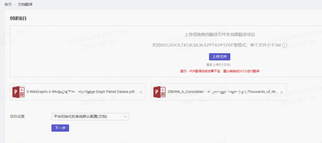Click the supported formats description text
Viewport: 322px width, 143px height.
pyautogui.click(x=216, y=45)
